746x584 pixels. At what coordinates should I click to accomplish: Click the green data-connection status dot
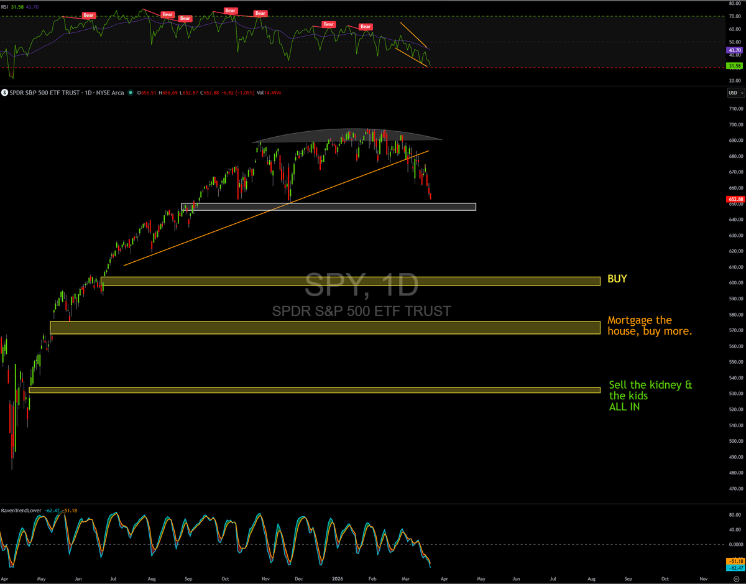click(131, 93)
